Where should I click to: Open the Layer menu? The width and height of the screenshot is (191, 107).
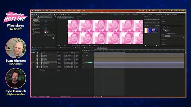coord(59,11)
